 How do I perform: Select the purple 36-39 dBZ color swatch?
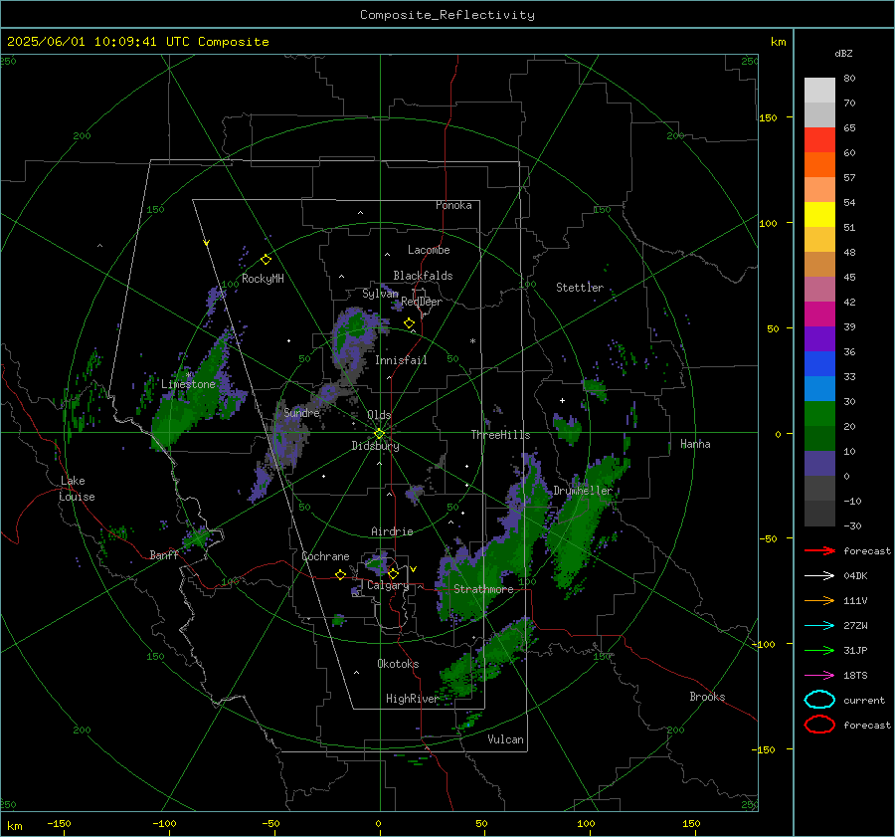pos(819,339)
